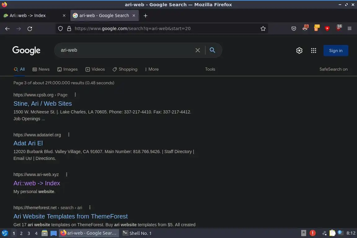This screenshot has height=238, width=357.
Task: Click the https://www.cpsb.org › Page URL
Action: tap(40, 95)
